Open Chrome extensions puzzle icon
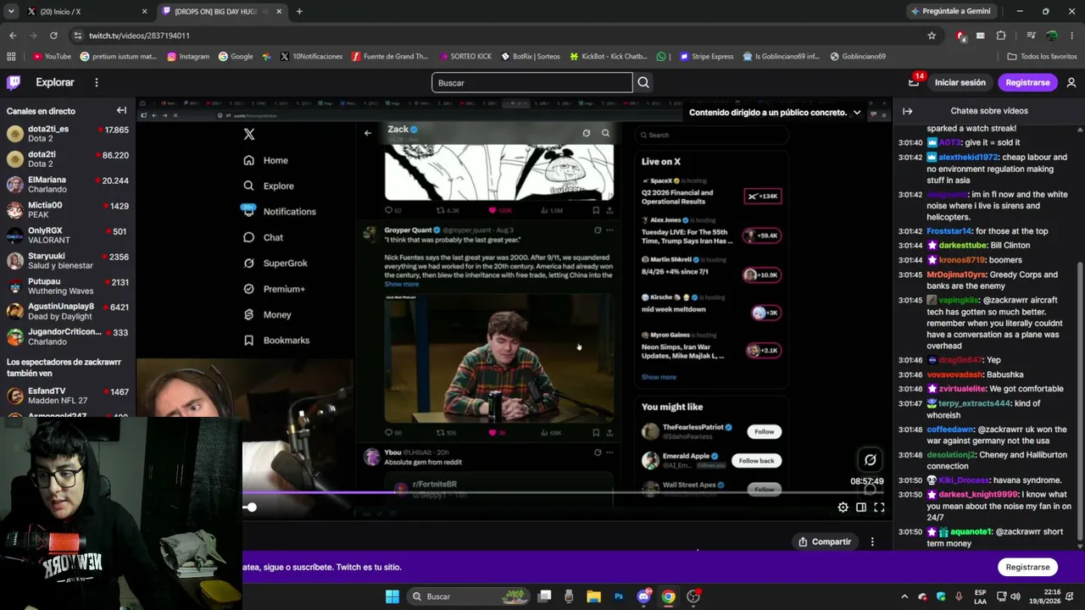This screenshot has height=610, width=1085. [x=1001, y=36]
